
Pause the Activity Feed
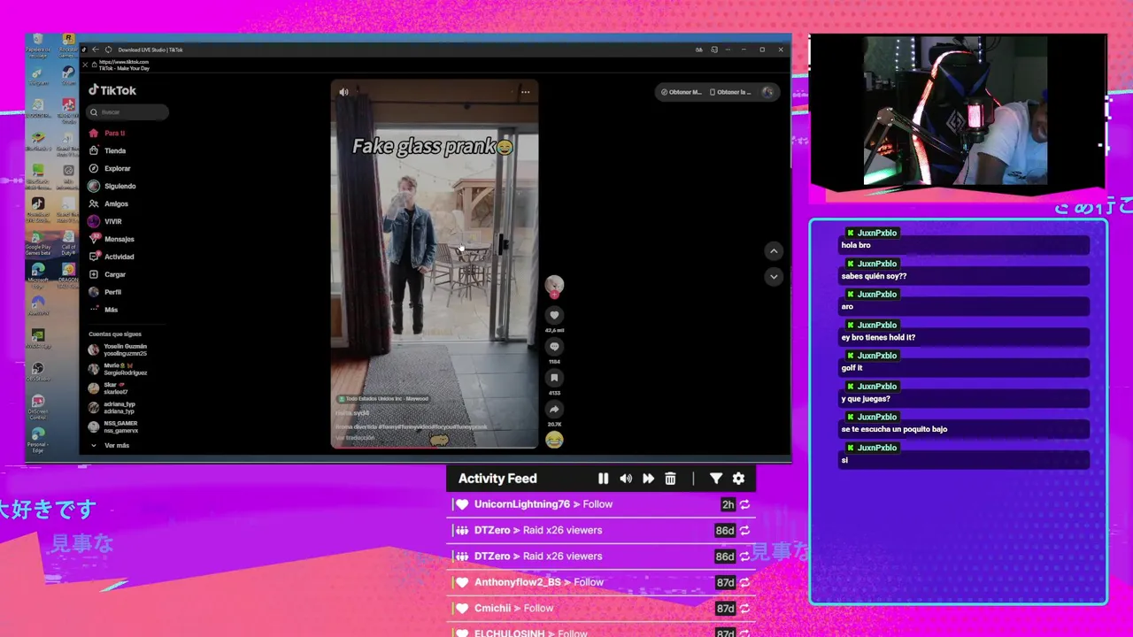tap(603, 479)
